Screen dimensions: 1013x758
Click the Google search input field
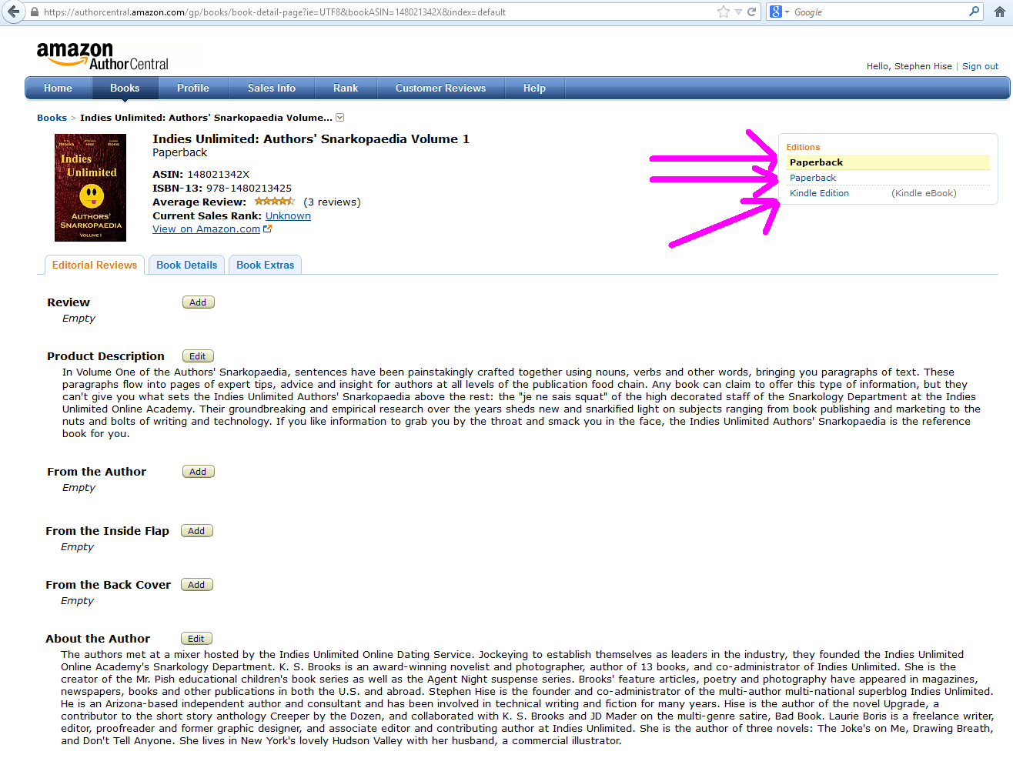point(880,12)
